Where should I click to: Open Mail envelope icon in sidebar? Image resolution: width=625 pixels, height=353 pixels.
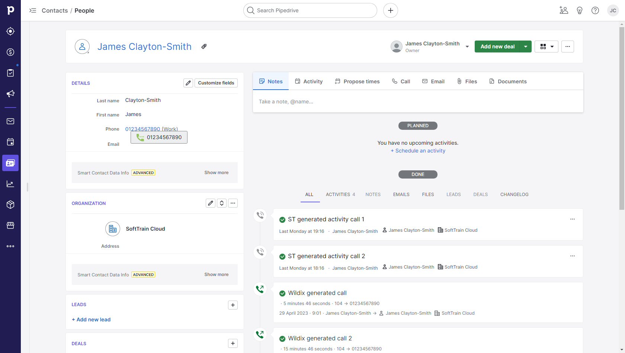tap(10, 121)
